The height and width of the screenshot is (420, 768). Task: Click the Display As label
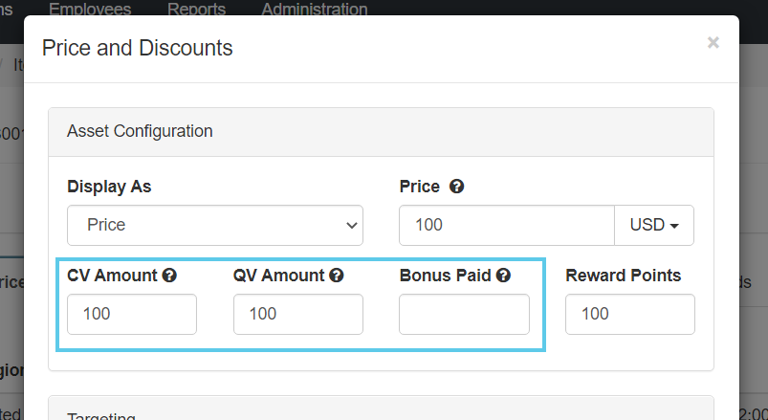click(109, 187)
